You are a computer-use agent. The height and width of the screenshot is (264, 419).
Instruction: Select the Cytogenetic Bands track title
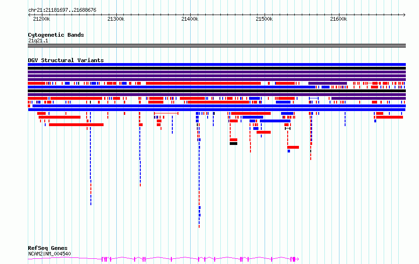coord(56,35)
